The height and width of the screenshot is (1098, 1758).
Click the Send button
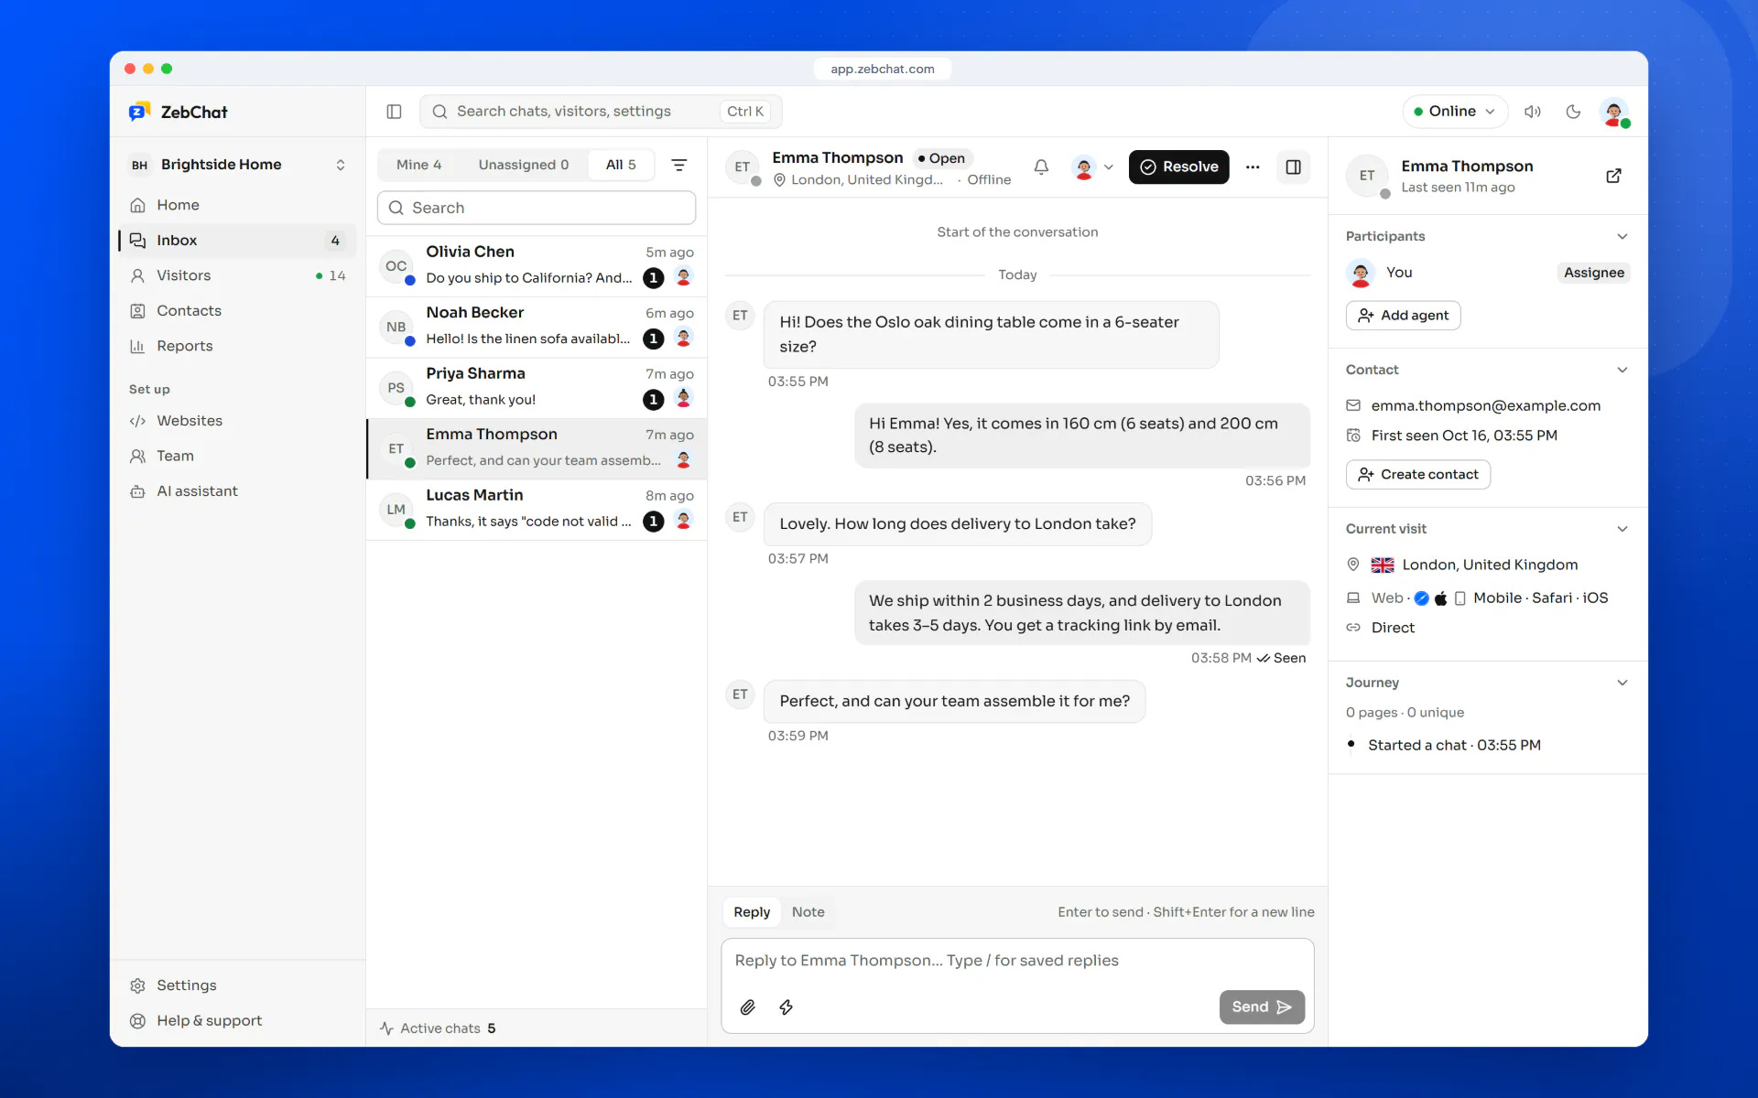click(1262, 1007)
